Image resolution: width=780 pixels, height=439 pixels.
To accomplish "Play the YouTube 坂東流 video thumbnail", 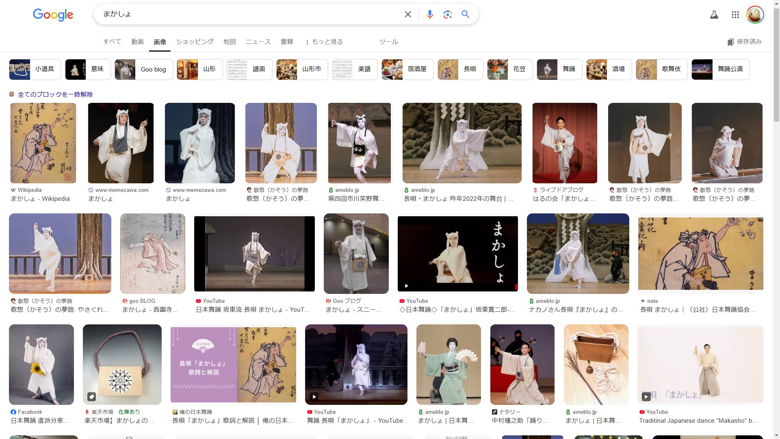I will (x=254, y=254).
